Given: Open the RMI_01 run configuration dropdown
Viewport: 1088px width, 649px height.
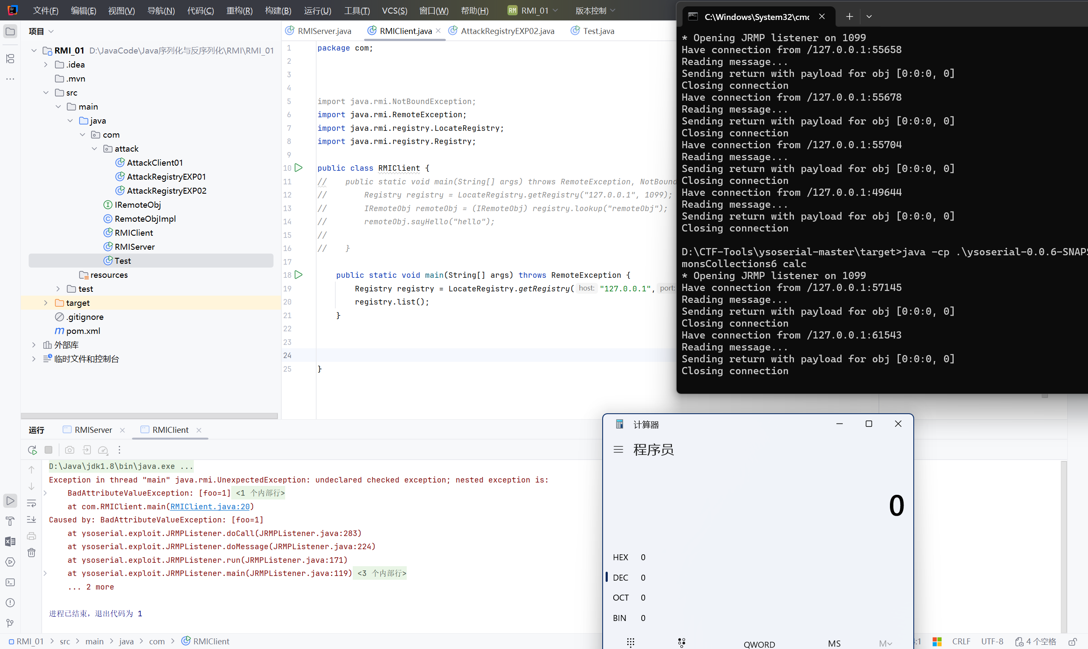Looking at the screenshot, I should tap(534, 11).
